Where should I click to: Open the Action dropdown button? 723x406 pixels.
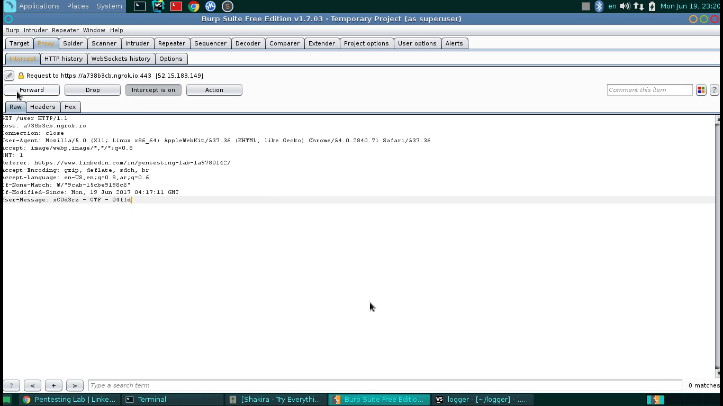coord(214,90)
